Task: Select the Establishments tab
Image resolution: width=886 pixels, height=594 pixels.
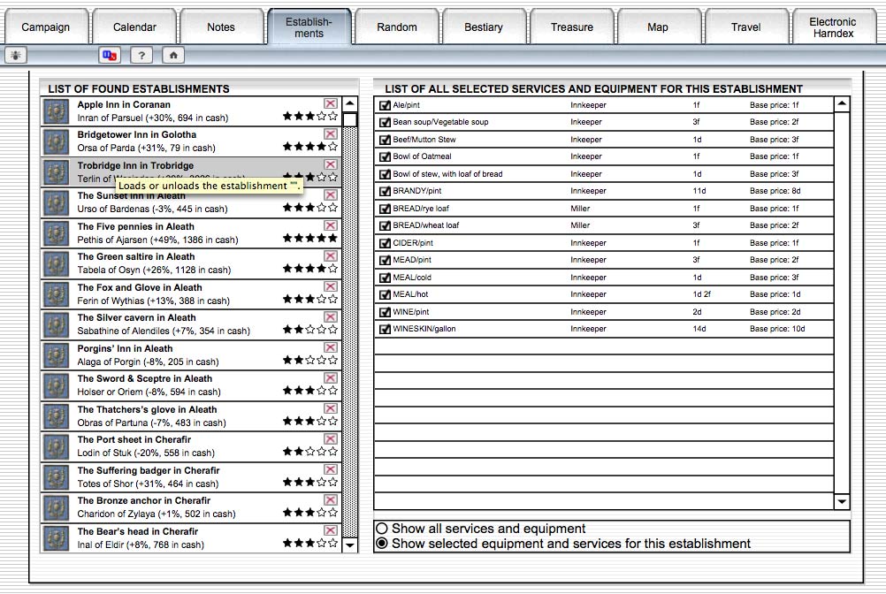Action: [309, 27]
